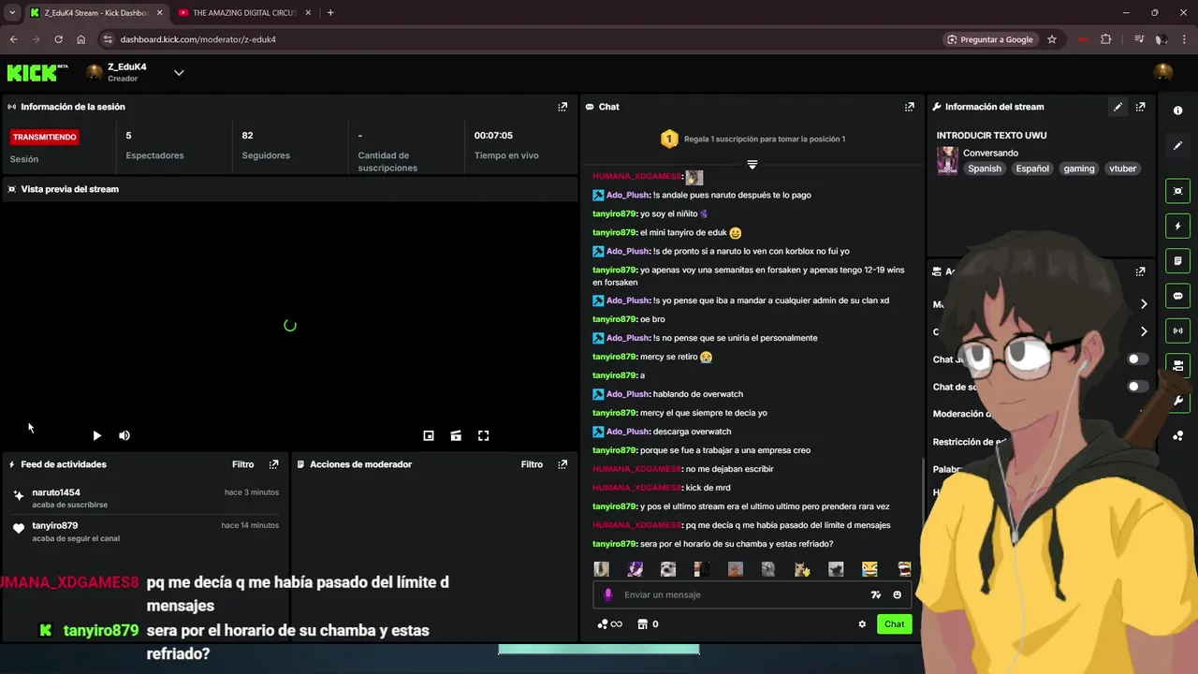
Task: Send message with green Chat button
Action: (895, 624)
